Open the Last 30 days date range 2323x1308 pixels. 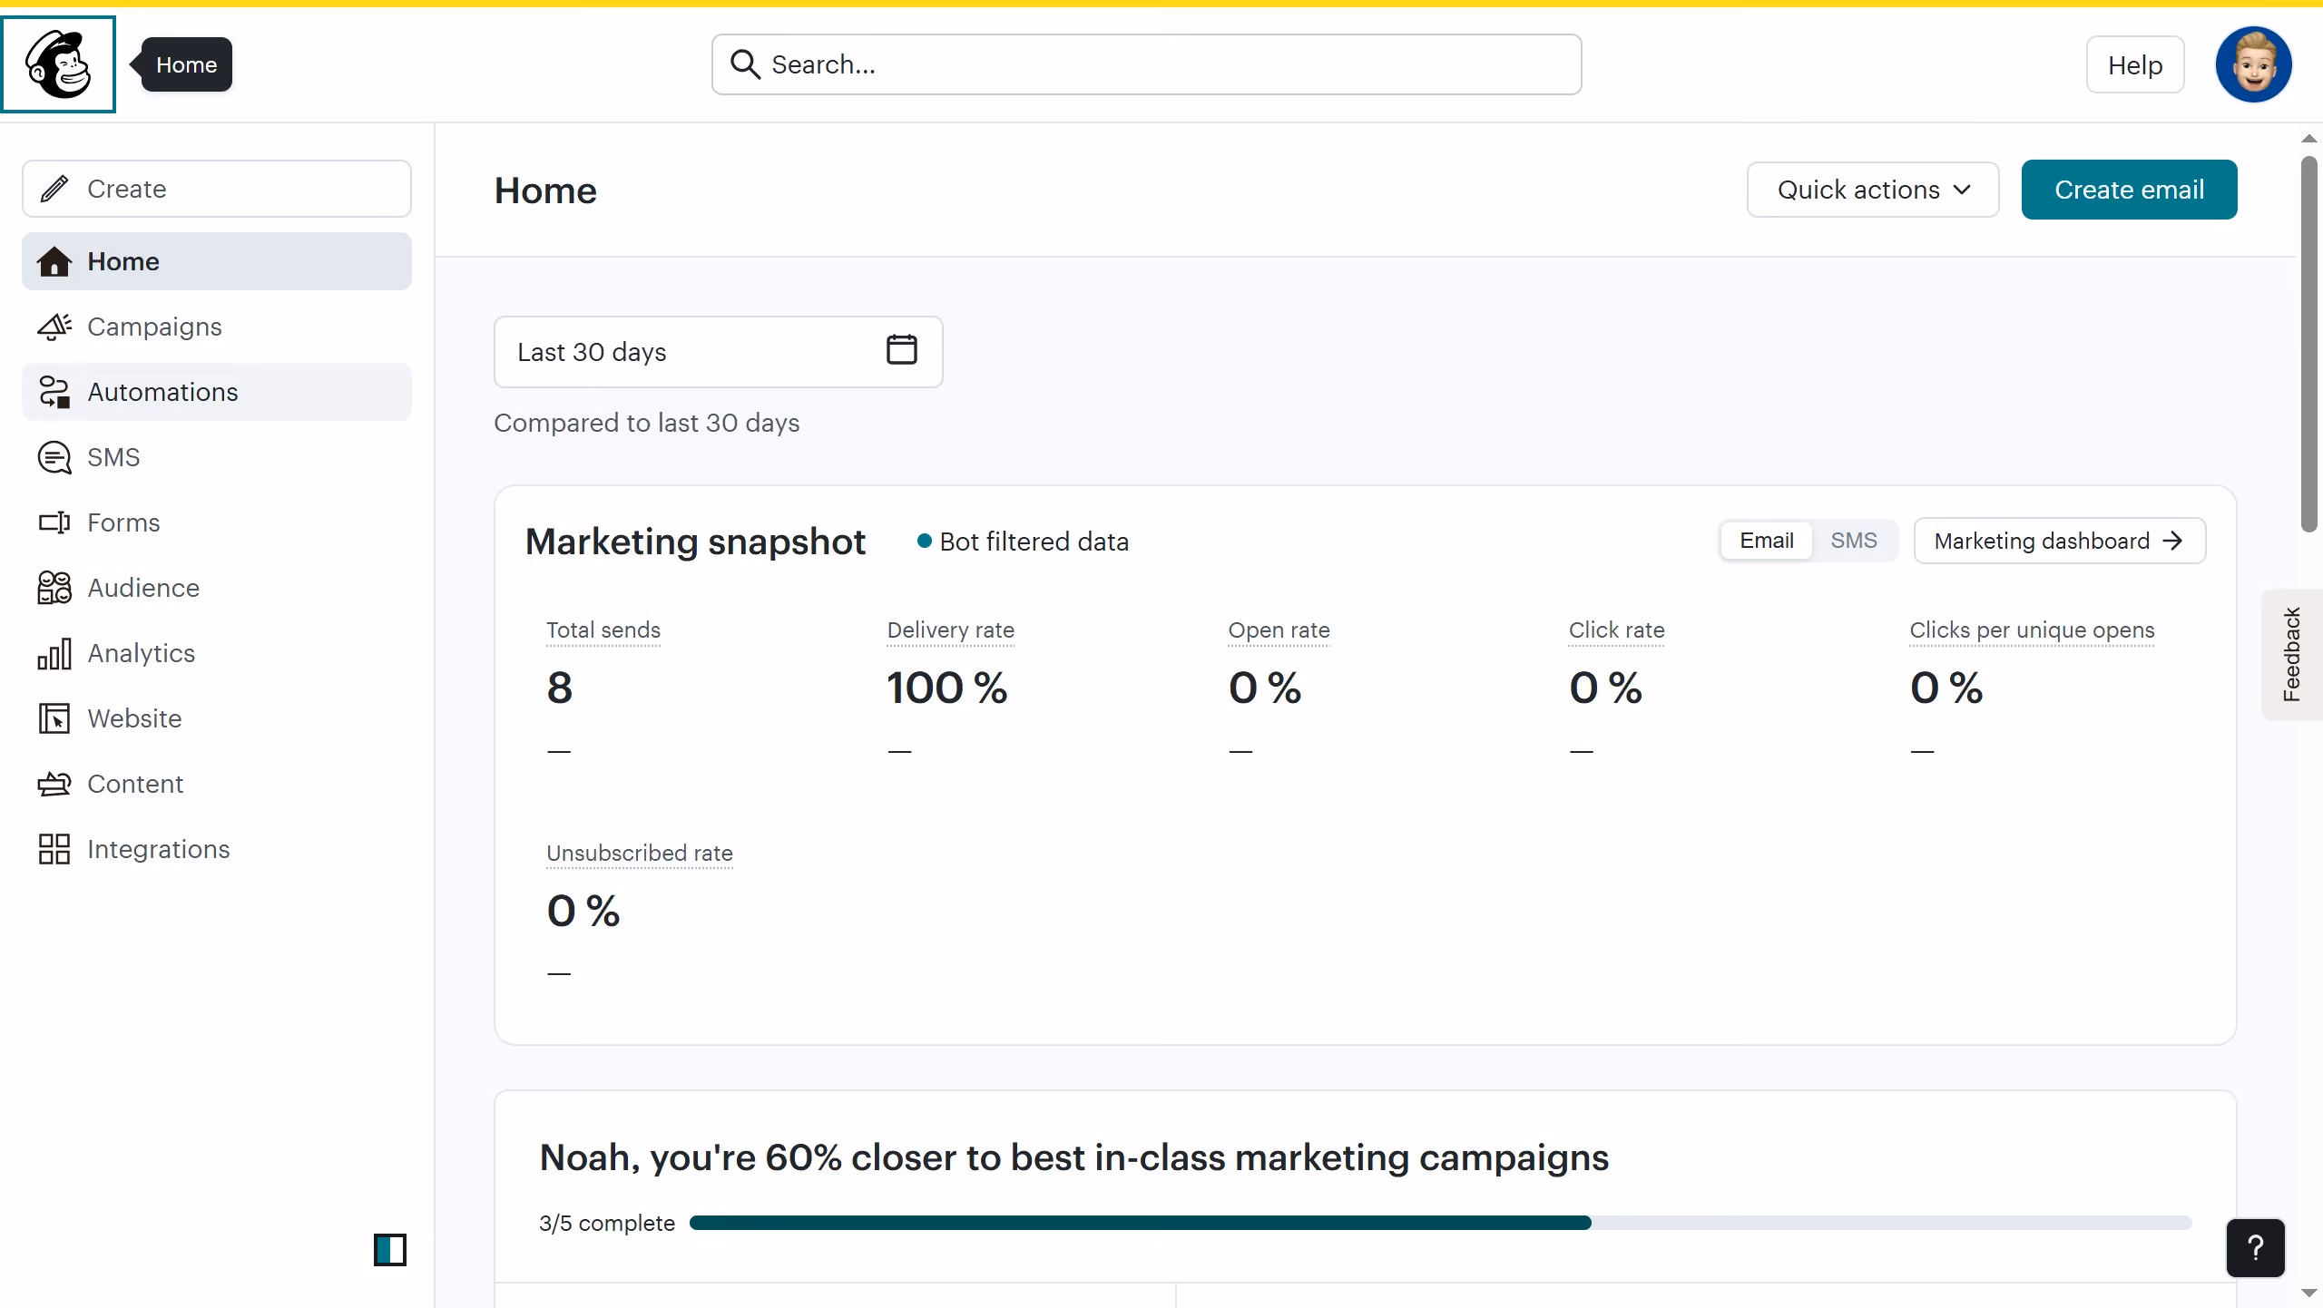pos(718,352)
